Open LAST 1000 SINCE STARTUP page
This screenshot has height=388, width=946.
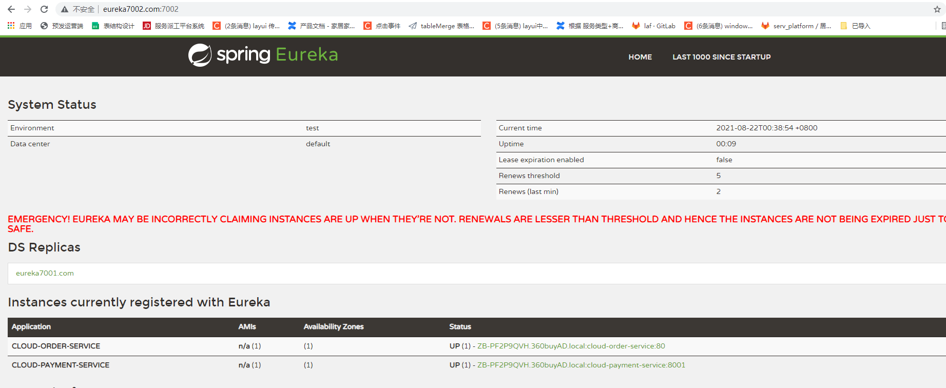(722, 57)
